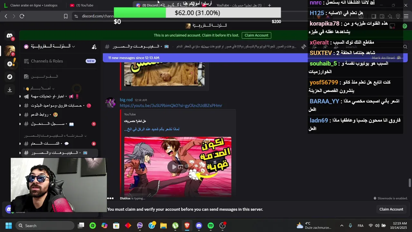Open Discover servers compass icon
The image size is (412, 232).
coord(10,77)
